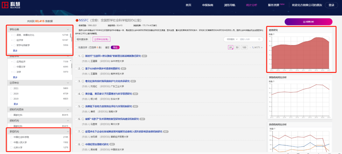
Task: Open the 统计分析 nav item
Action: (251, 5)
